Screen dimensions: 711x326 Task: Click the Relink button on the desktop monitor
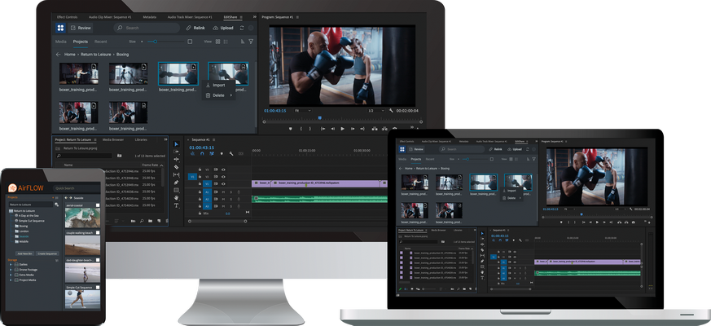[196, 28]
